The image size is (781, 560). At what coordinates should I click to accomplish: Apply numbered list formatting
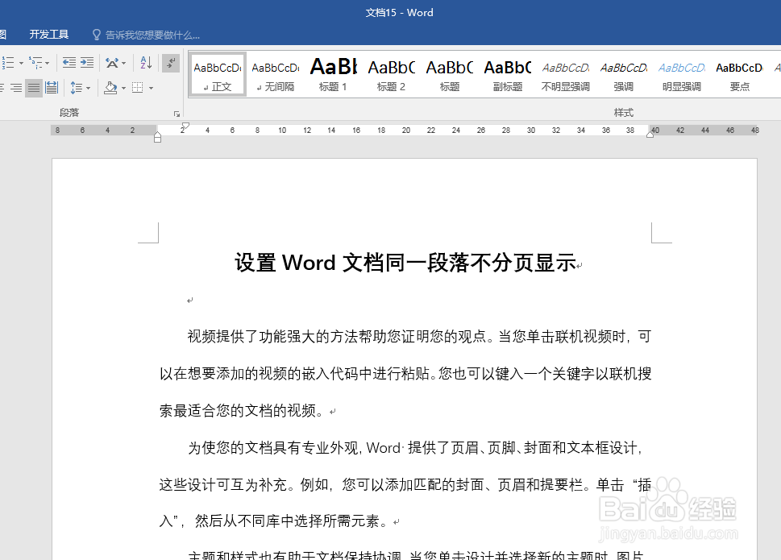coord(7,63)
